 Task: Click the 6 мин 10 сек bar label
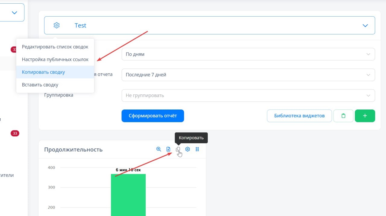tap(128, 170)
